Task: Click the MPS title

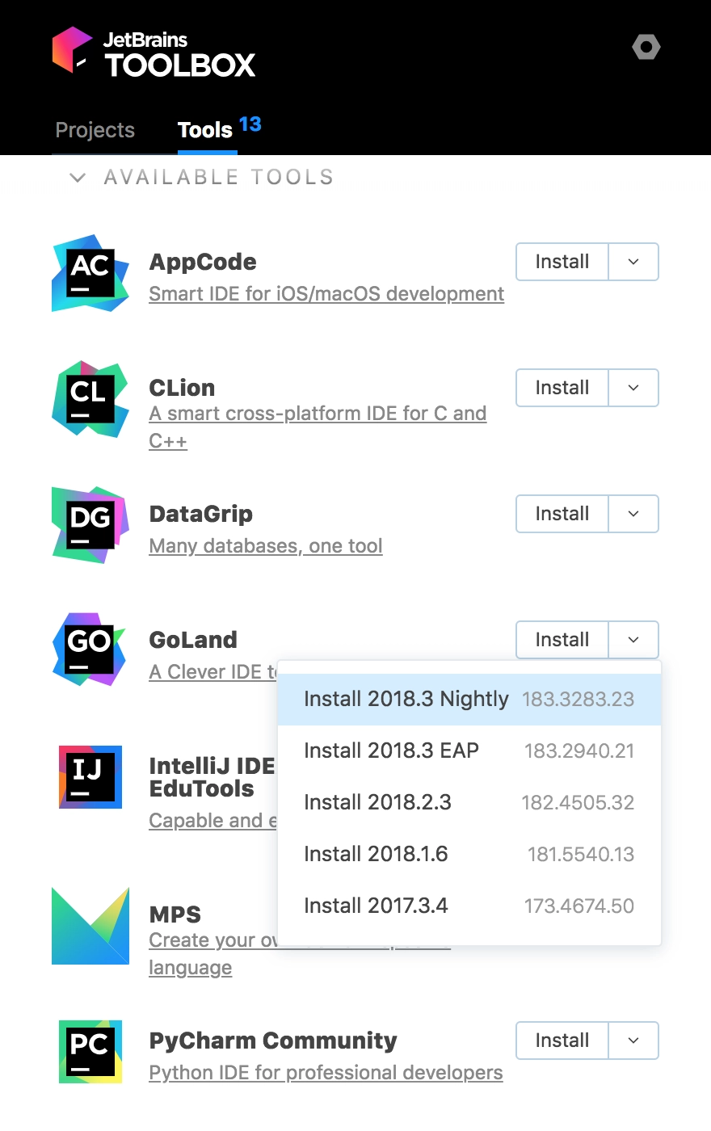Action: point(175,914)
